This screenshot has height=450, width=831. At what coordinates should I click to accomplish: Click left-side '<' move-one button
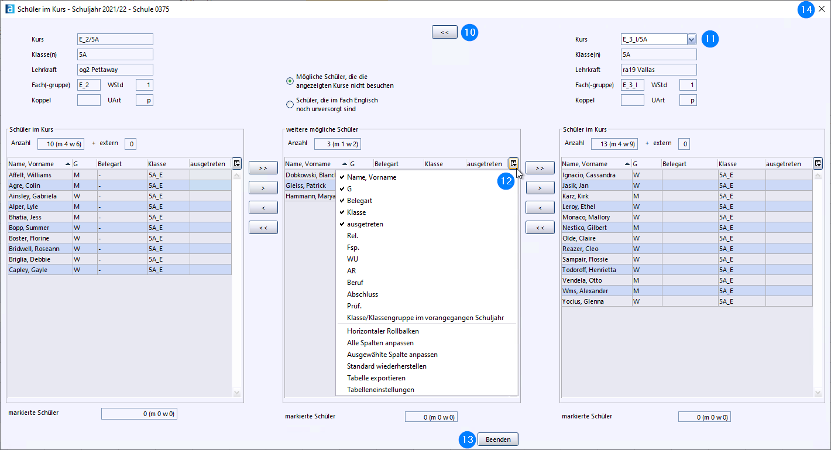[263, 207]
